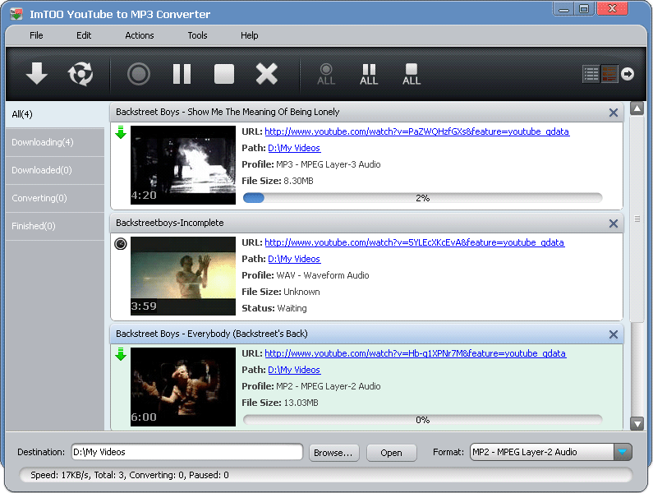Switch to list view mode icon

(x=591, y=74)
